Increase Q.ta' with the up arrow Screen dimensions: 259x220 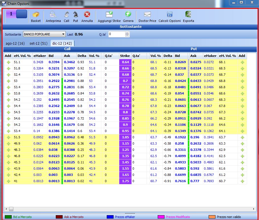[127, 33]
